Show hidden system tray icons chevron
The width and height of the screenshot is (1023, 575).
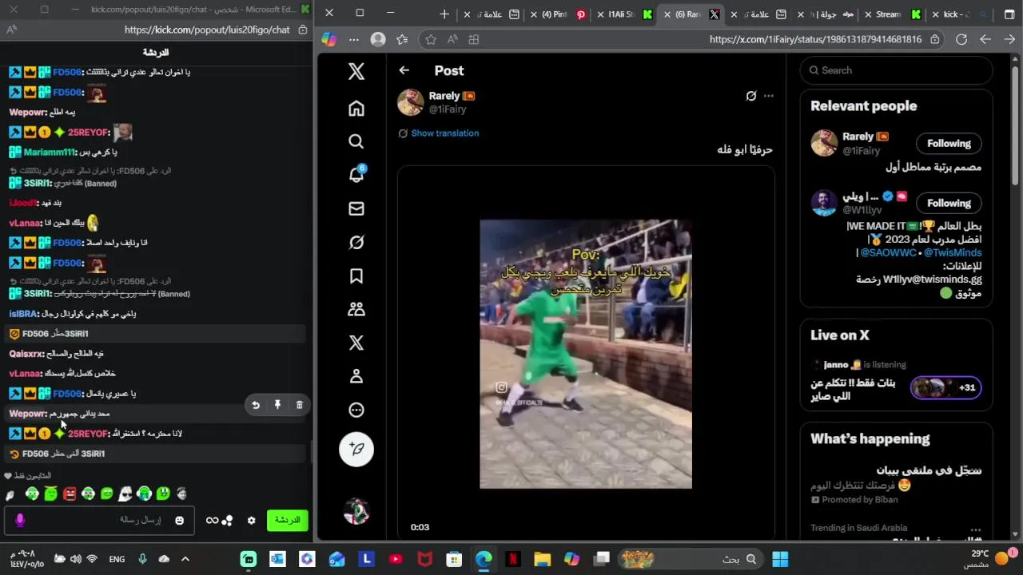tap(185, 559)
